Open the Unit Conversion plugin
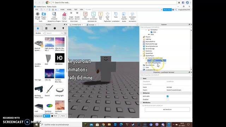 [x=93, y=16]
